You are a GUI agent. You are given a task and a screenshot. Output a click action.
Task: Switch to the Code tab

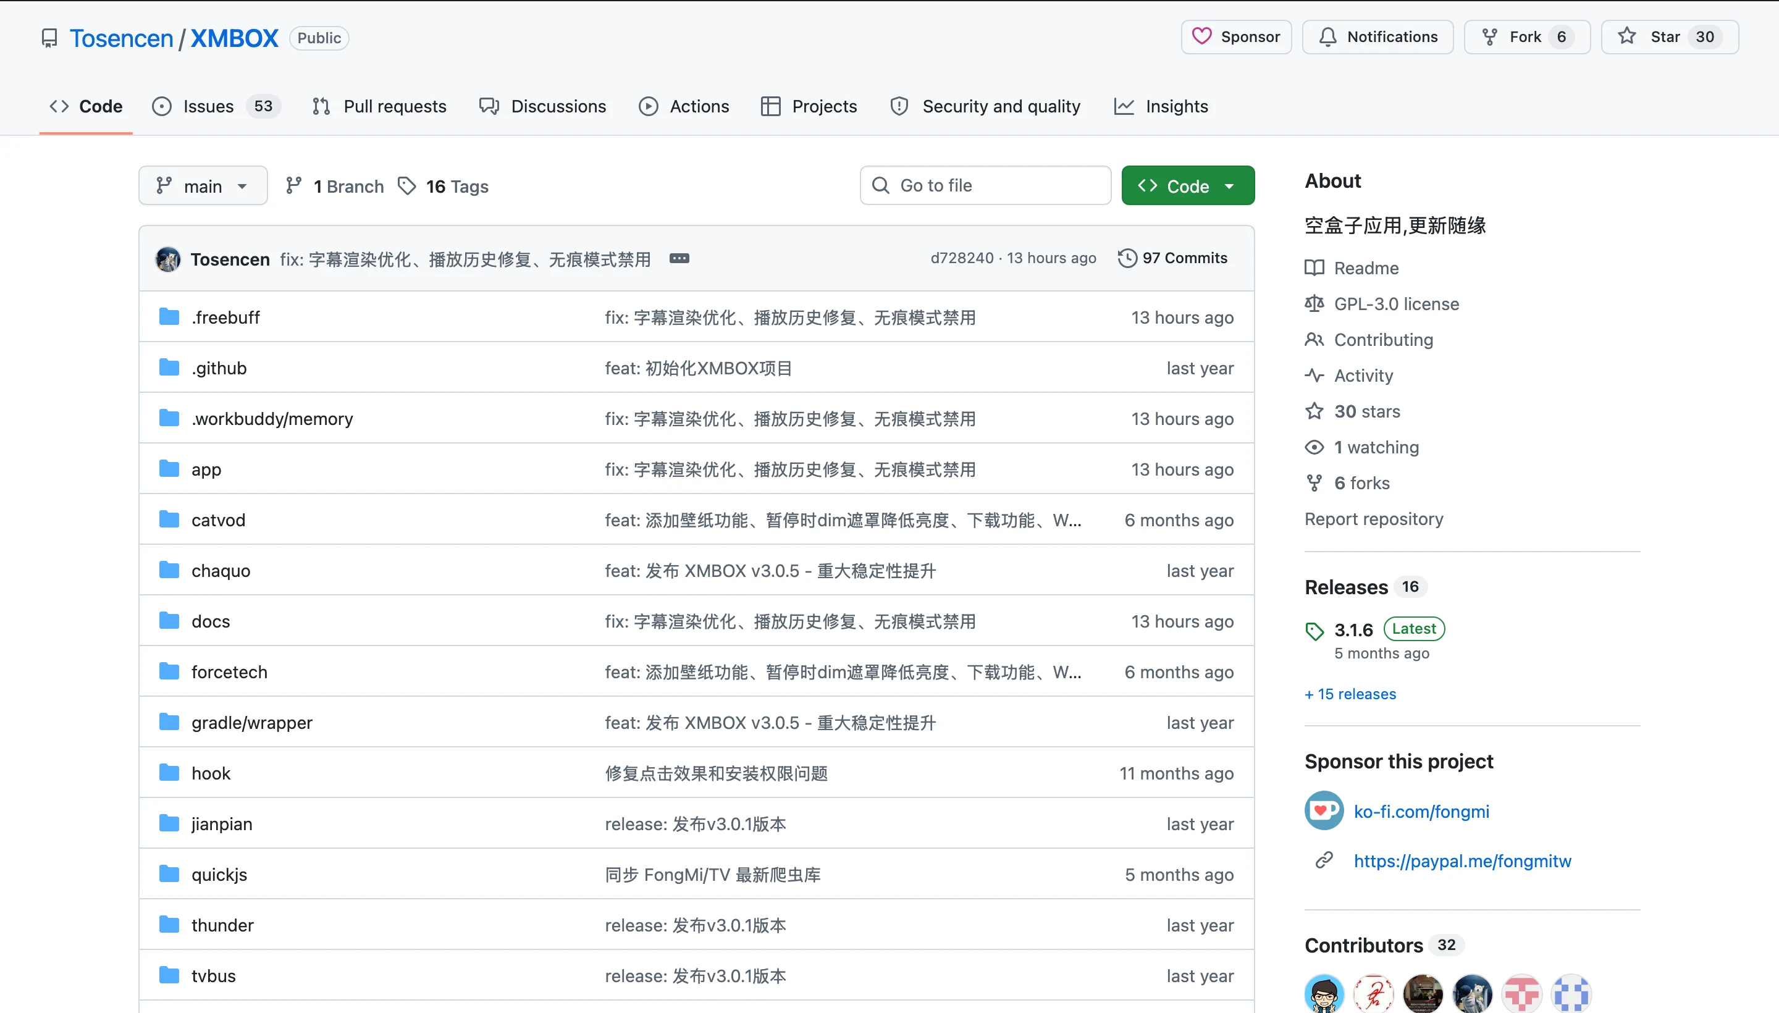[x=86, y=106]
